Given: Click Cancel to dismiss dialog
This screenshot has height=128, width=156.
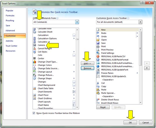Looking at the screenshot, I should tap(146, 122).
